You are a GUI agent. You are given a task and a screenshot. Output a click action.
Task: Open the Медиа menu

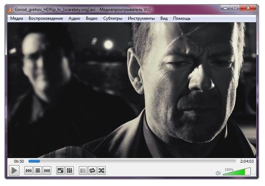point(17,18)
